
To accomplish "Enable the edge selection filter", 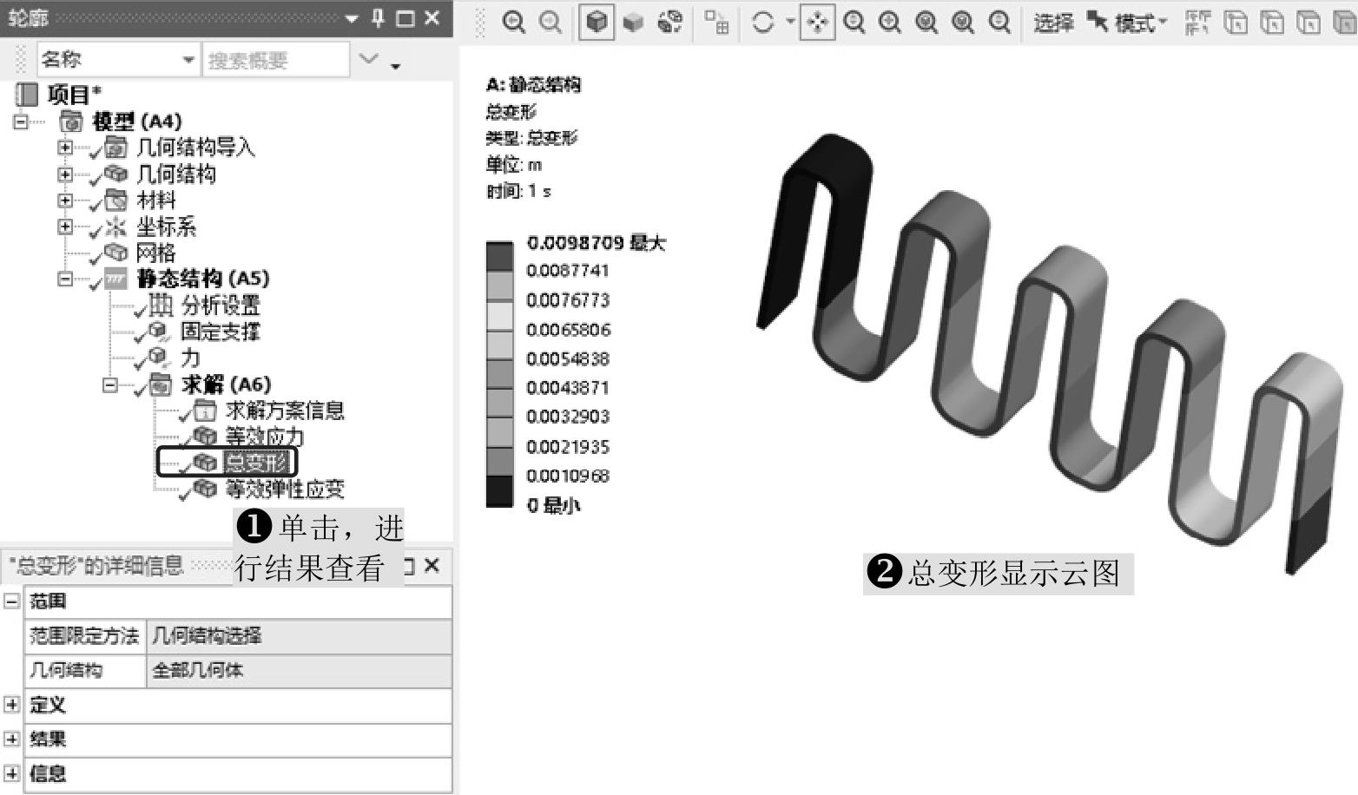I will (1272, 23).
